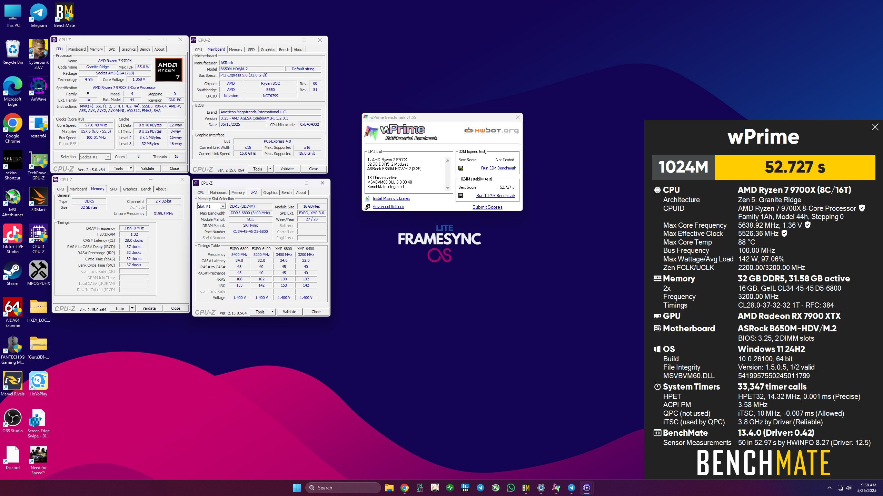Open Cyberpunk 2077 desktop icon
The image size is (883, 496).
pyautogui.click(x=38, y=54)
